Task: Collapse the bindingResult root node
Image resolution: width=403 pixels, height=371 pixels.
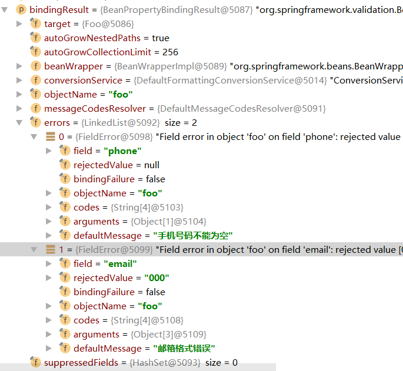Action: point(4,10)
